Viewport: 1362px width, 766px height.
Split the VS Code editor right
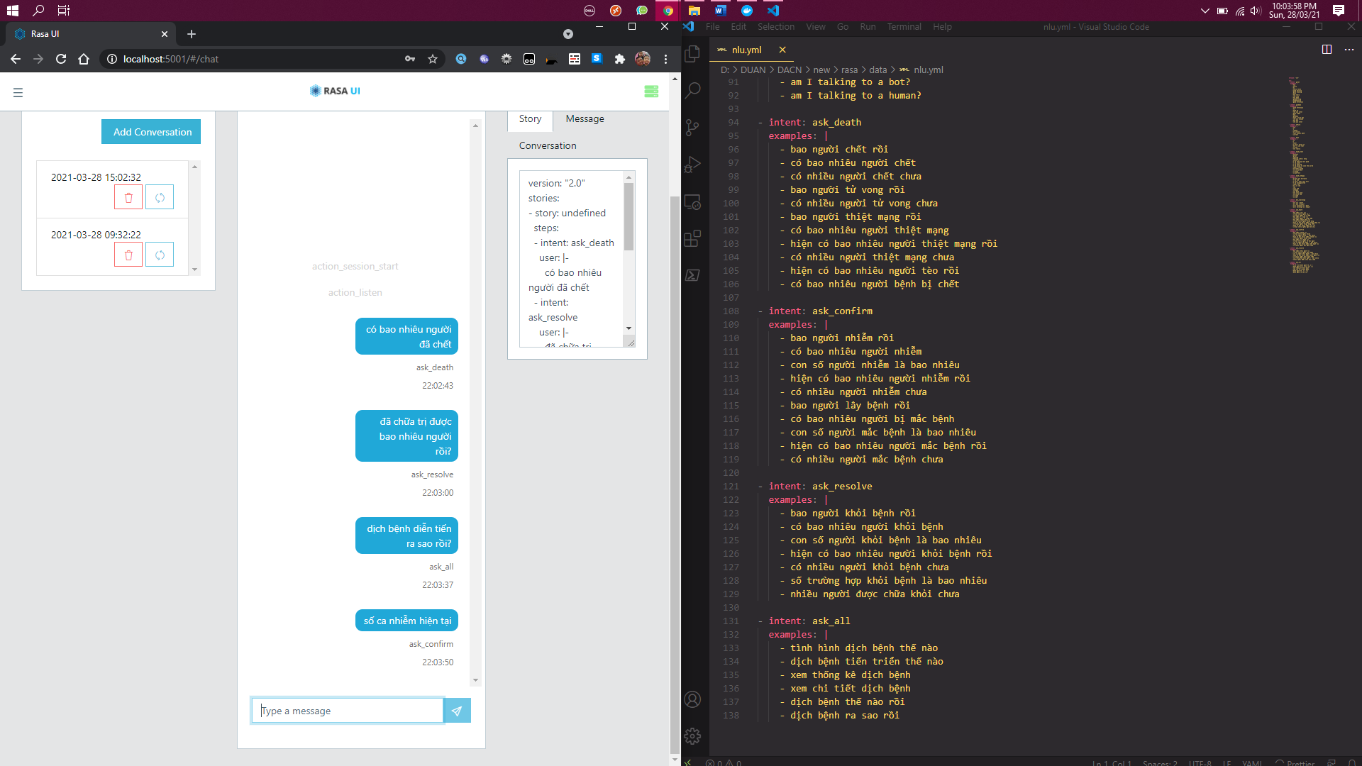pyautogui.click(x=1327, y=50)
